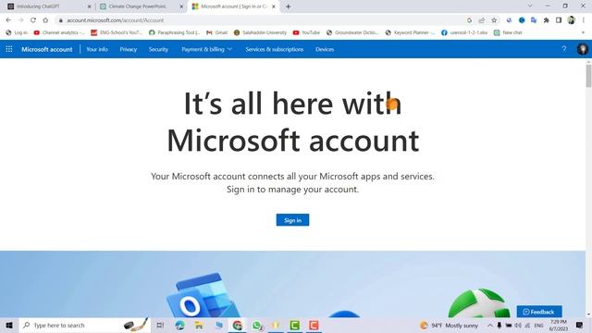Open the Chrome three-dot menu
Screen dimensions: 592x333
pos(584,20)
